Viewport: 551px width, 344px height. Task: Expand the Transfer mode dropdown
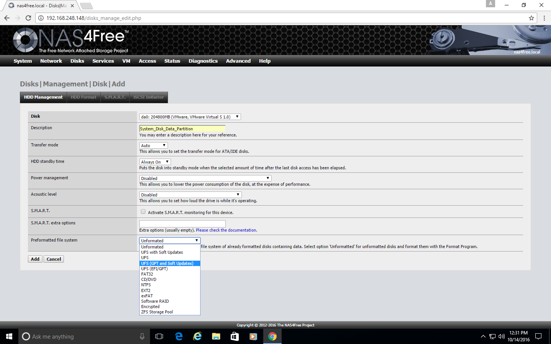coord(153,146)
